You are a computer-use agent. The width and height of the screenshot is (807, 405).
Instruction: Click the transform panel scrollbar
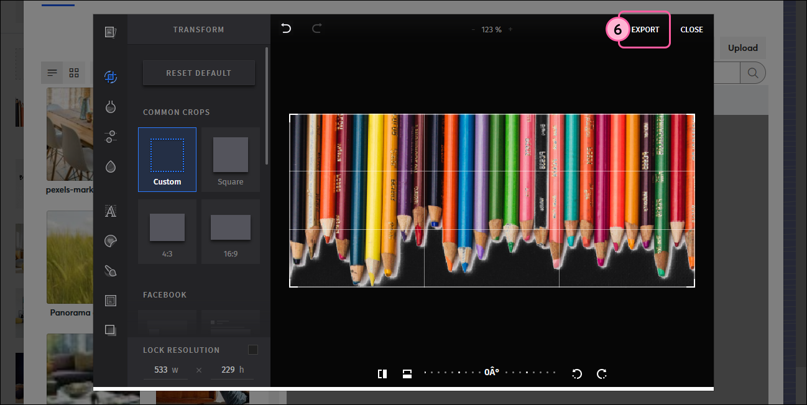[x=267, y=106]
